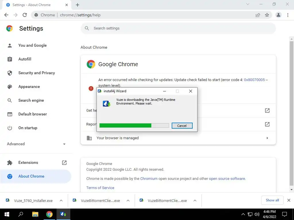
Task: Open the Terms of Service link
Action: [x=100, y=188]
